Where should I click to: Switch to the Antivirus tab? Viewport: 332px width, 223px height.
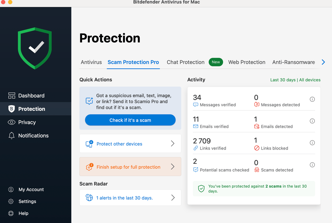pyautogui.click(x=91, y=62)
